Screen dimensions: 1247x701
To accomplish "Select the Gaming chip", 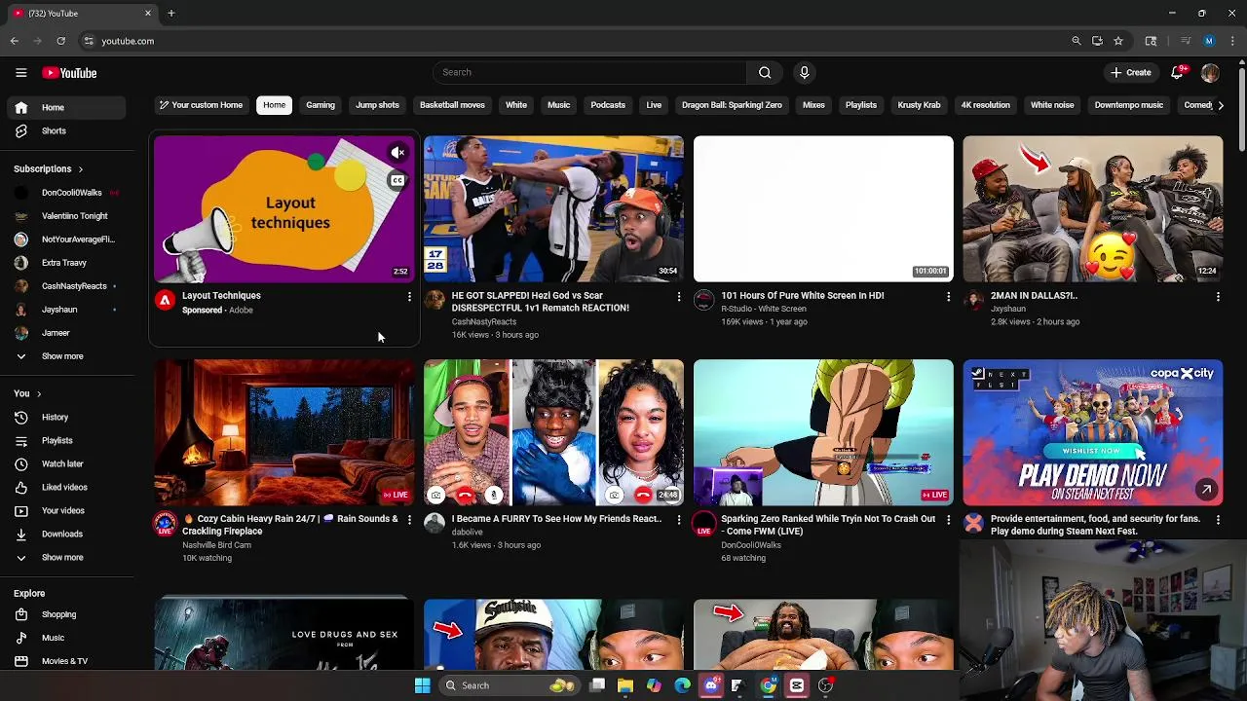I will 321,105.
